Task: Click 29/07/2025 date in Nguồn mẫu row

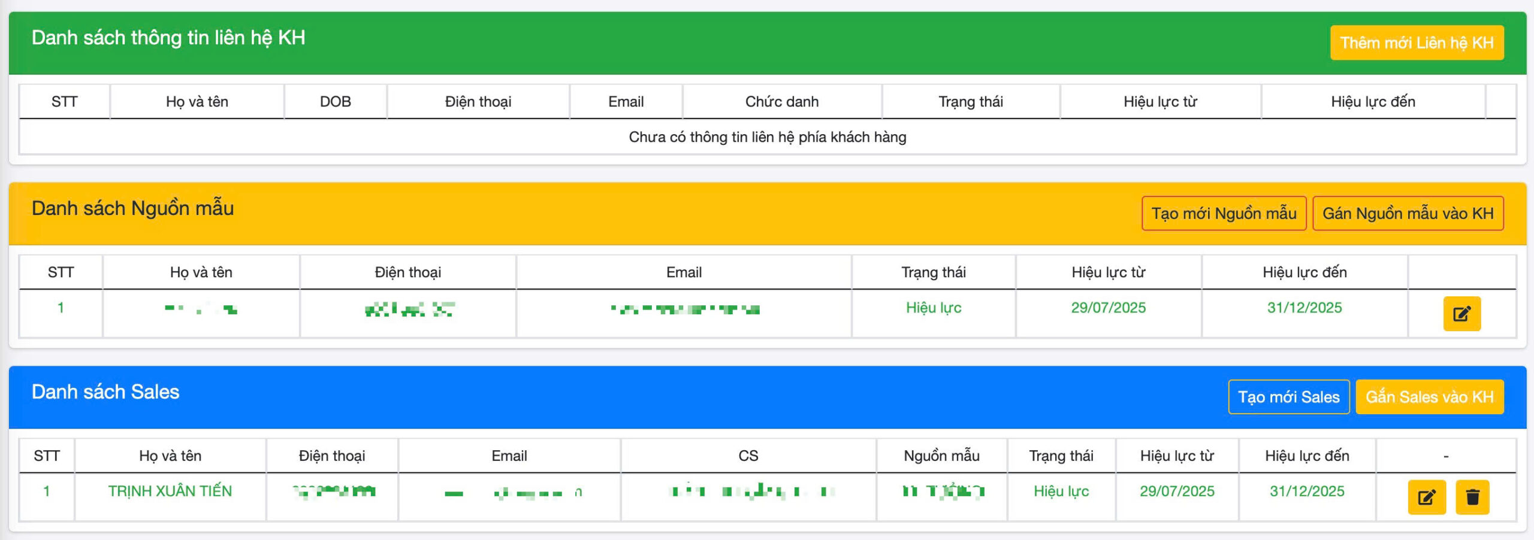Action: point(1108,308)
